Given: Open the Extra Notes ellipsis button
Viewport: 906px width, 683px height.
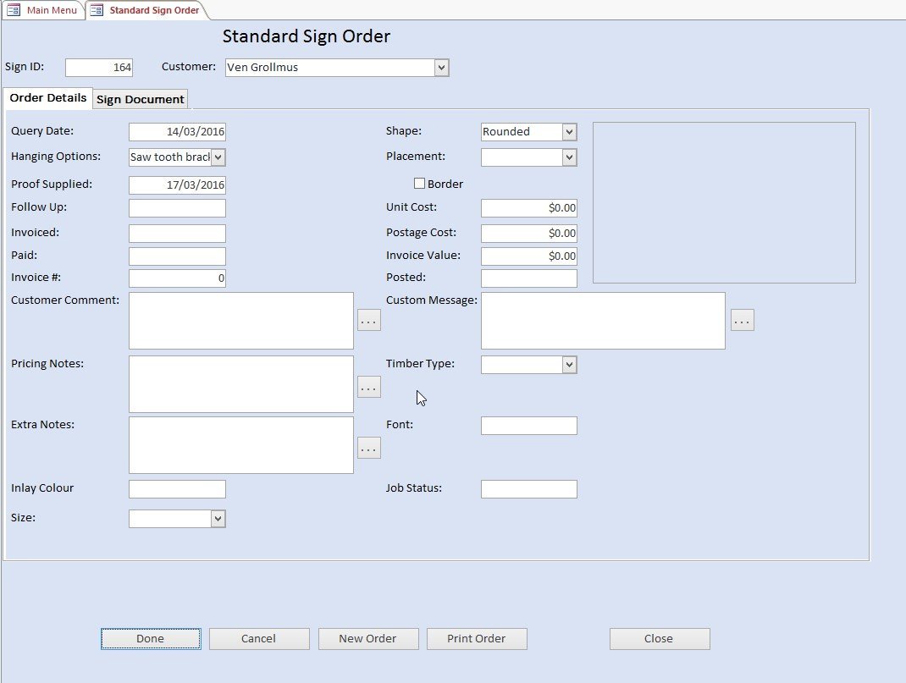Looking at the screenshot, I should (369, 448).
